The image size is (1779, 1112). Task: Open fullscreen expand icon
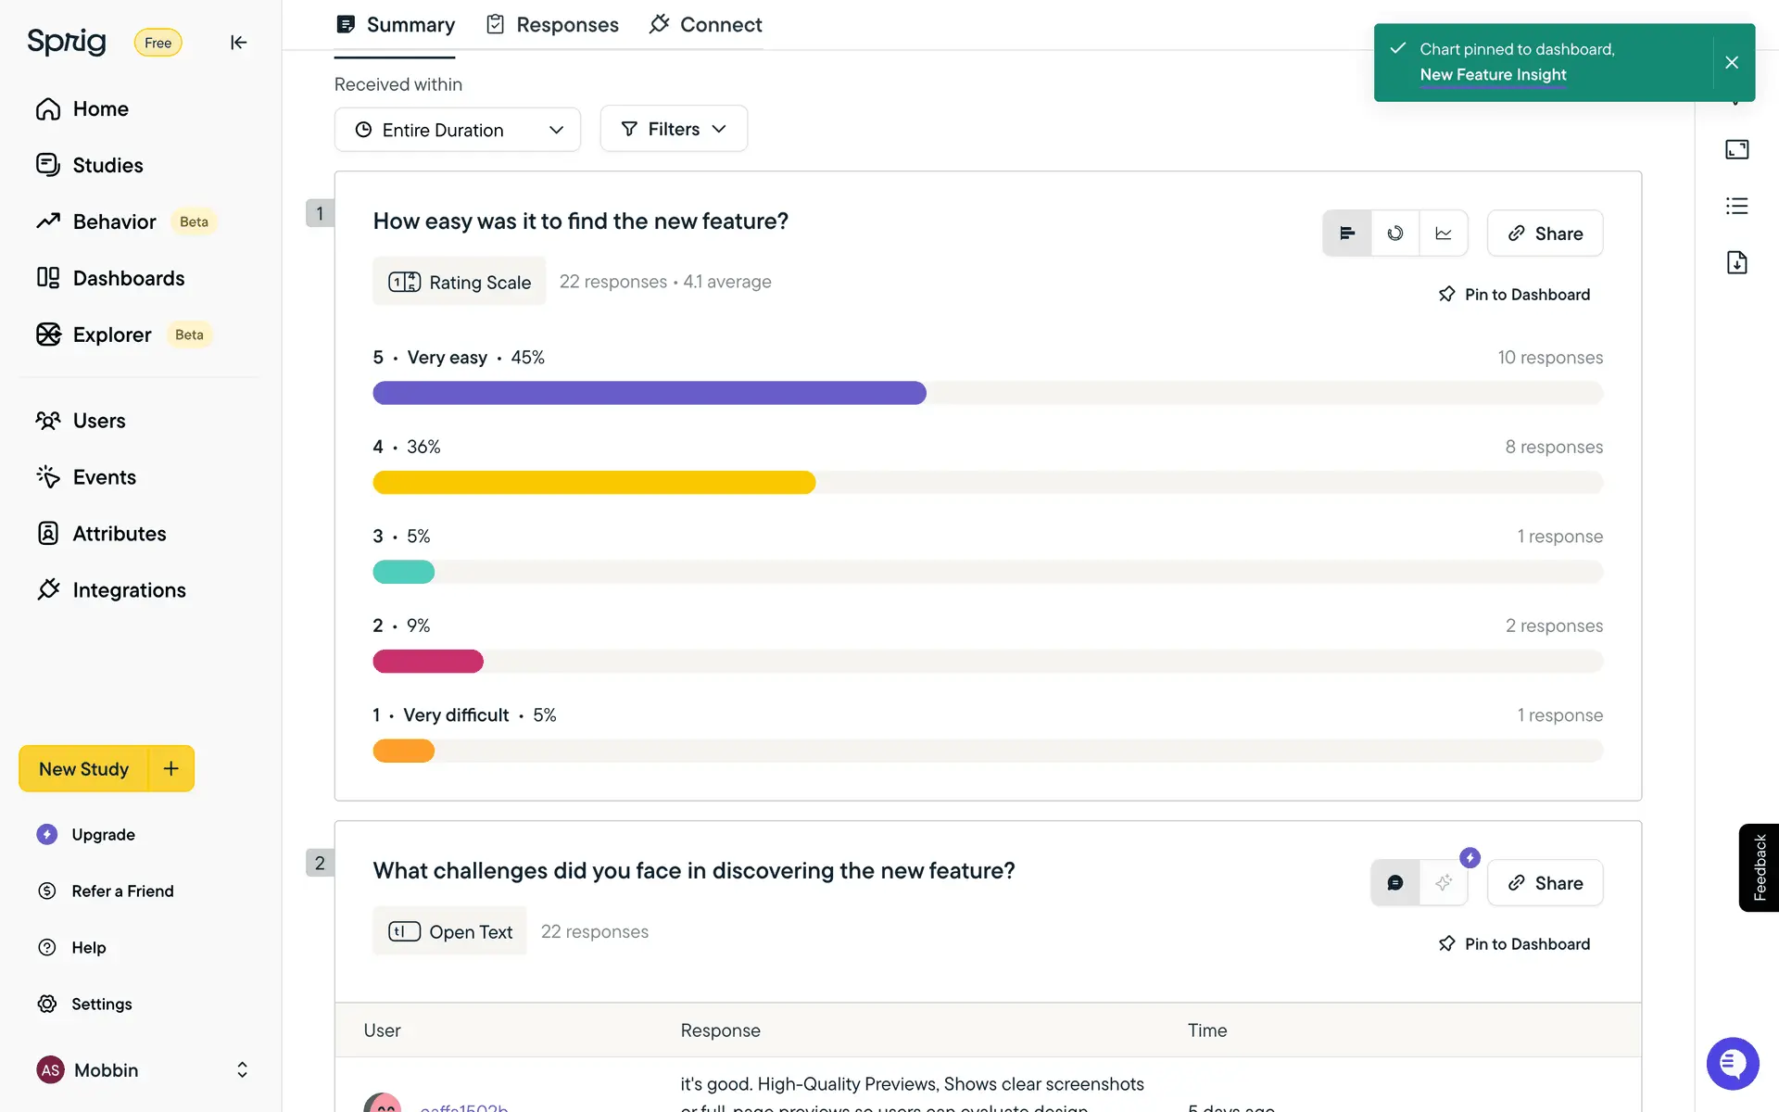click(x=1736, y=149)
